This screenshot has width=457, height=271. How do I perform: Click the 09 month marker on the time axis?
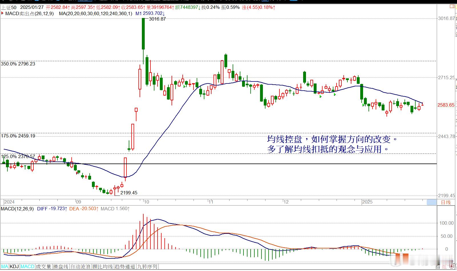click(x=78, y=202)
